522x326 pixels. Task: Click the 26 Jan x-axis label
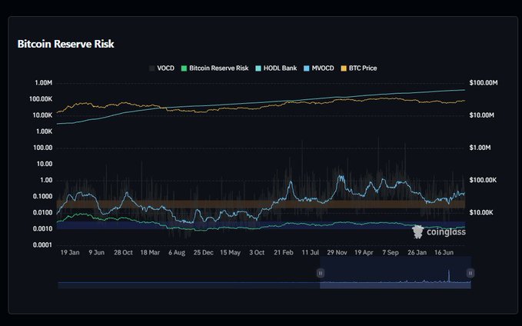pyautogui.click(x=417, y=253)
